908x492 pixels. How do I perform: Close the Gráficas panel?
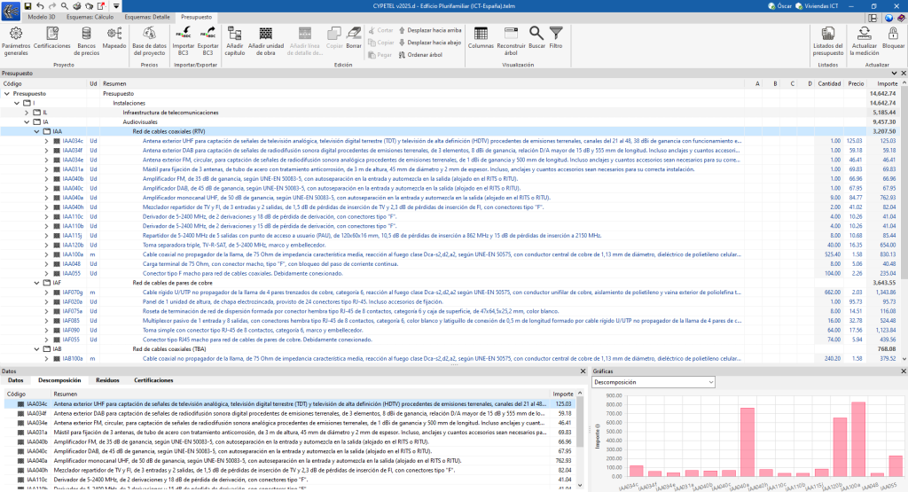pos(904,371)
